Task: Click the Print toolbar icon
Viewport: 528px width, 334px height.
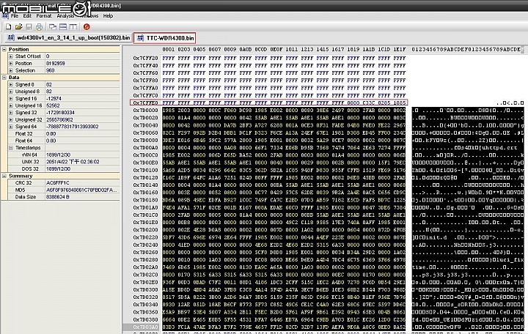Action: click(39, 27)
